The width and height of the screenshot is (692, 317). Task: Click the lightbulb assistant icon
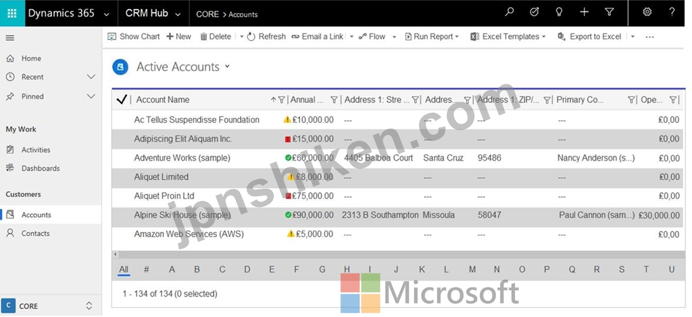coord(559,12)
